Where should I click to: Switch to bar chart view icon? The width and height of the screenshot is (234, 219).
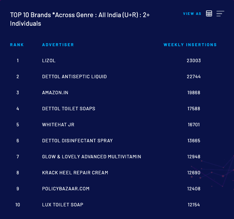[x=220, y=13]
